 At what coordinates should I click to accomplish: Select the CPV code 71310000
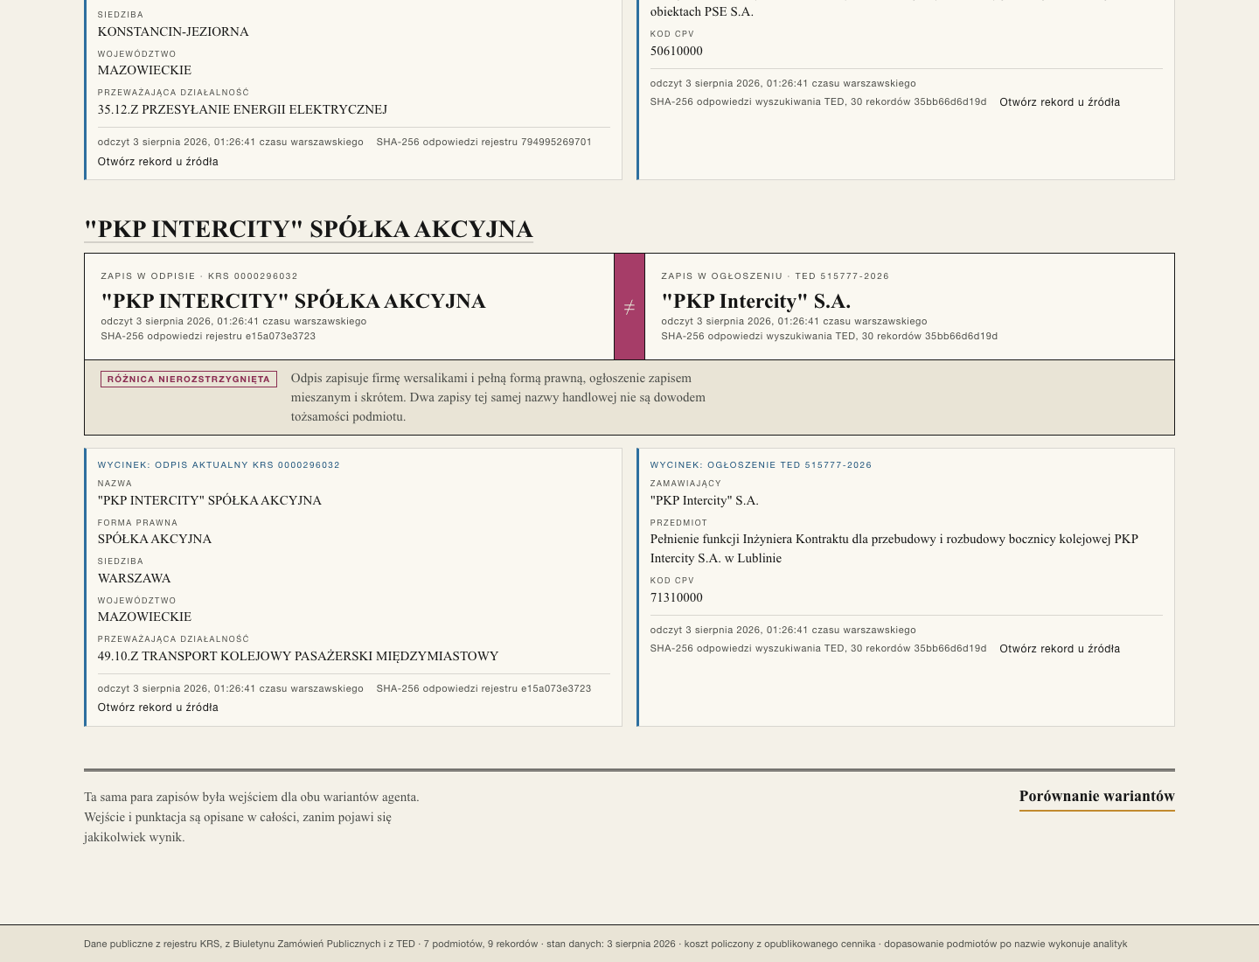click(x=677, y=597)
